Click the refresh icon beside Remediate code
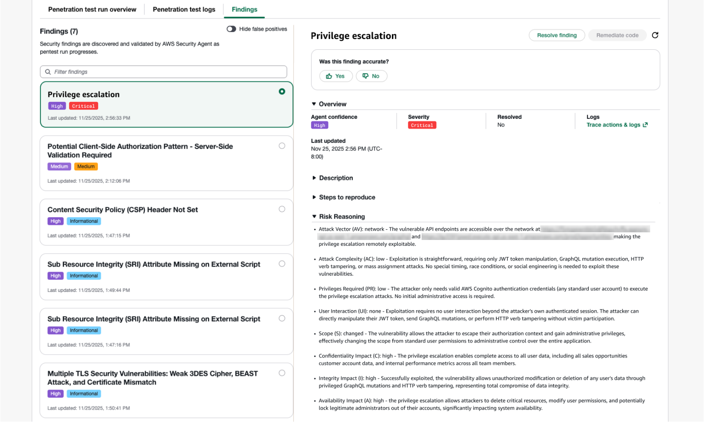704x422 pixels. 655,35
